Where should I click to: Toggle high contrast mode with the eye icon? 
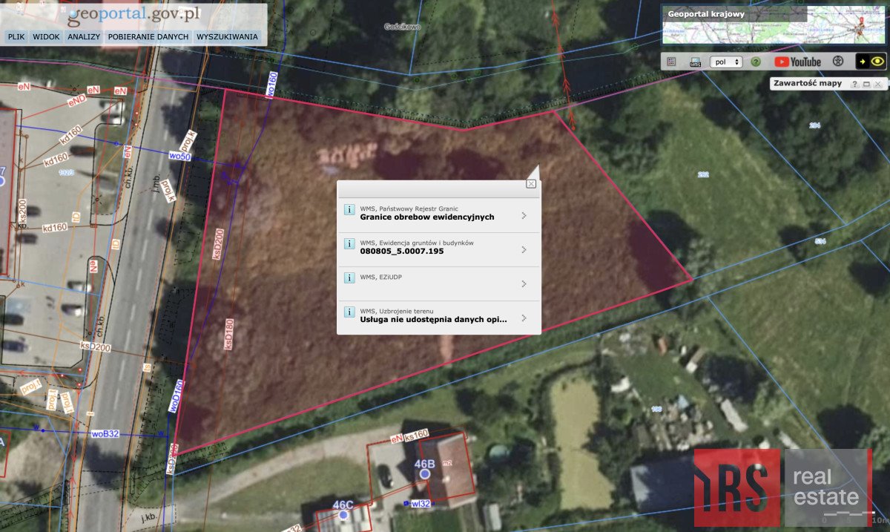click(x=875, y=62)
